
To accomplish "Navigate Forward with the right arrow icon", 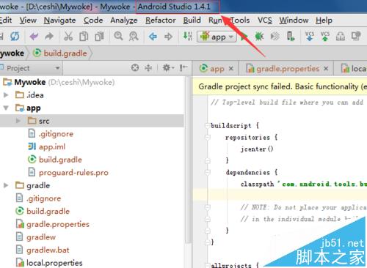I will (168, 37).
